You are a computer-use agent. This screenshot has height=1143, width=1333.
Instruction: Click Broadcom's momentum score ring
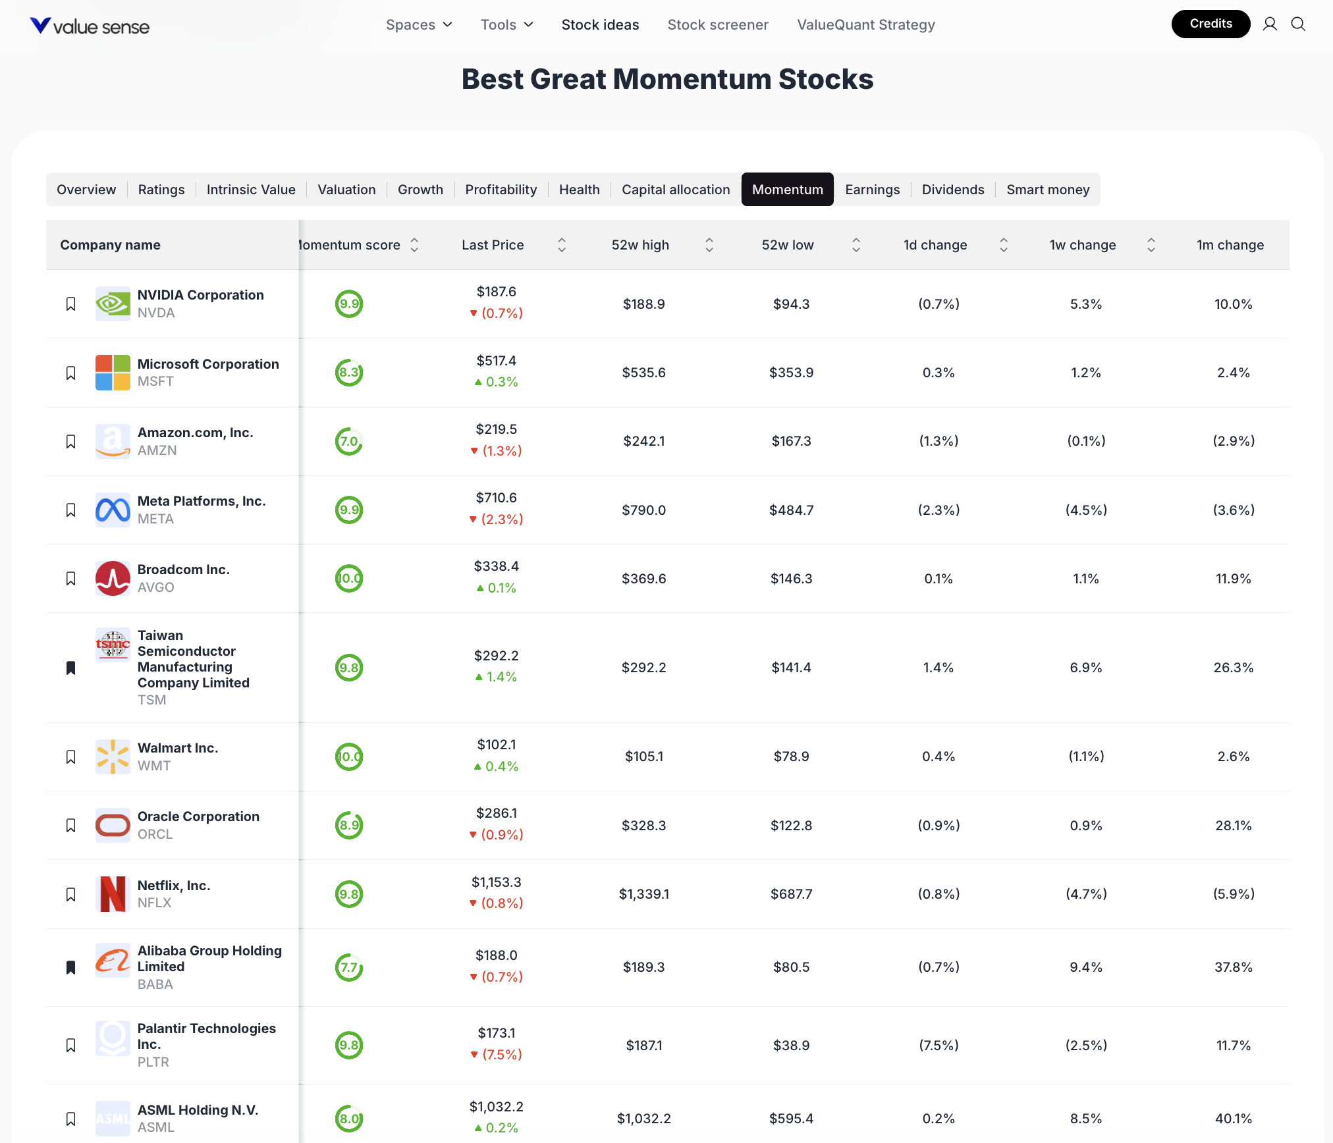(349, 579)
